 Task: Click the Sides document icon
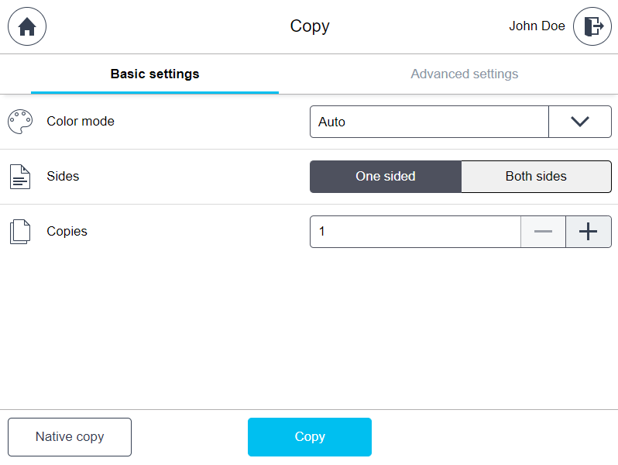[x=20, y=177]
